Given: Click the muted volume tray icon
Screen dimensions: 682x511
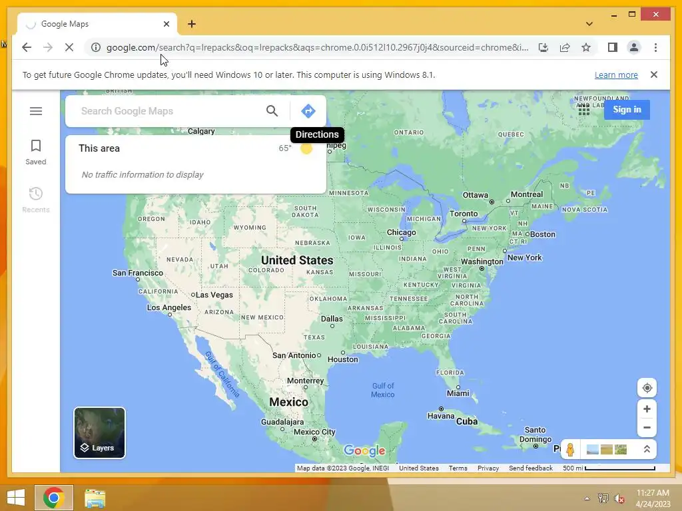Looking at the screenshot, I should [x=619, y=499].
